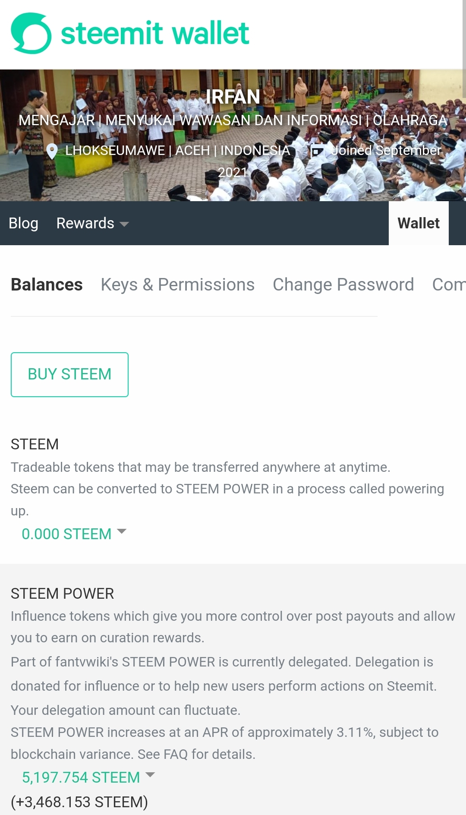Click the delegated (+3,468.153 STEEM) amount
Screen dimensions: 466x815
79,802
